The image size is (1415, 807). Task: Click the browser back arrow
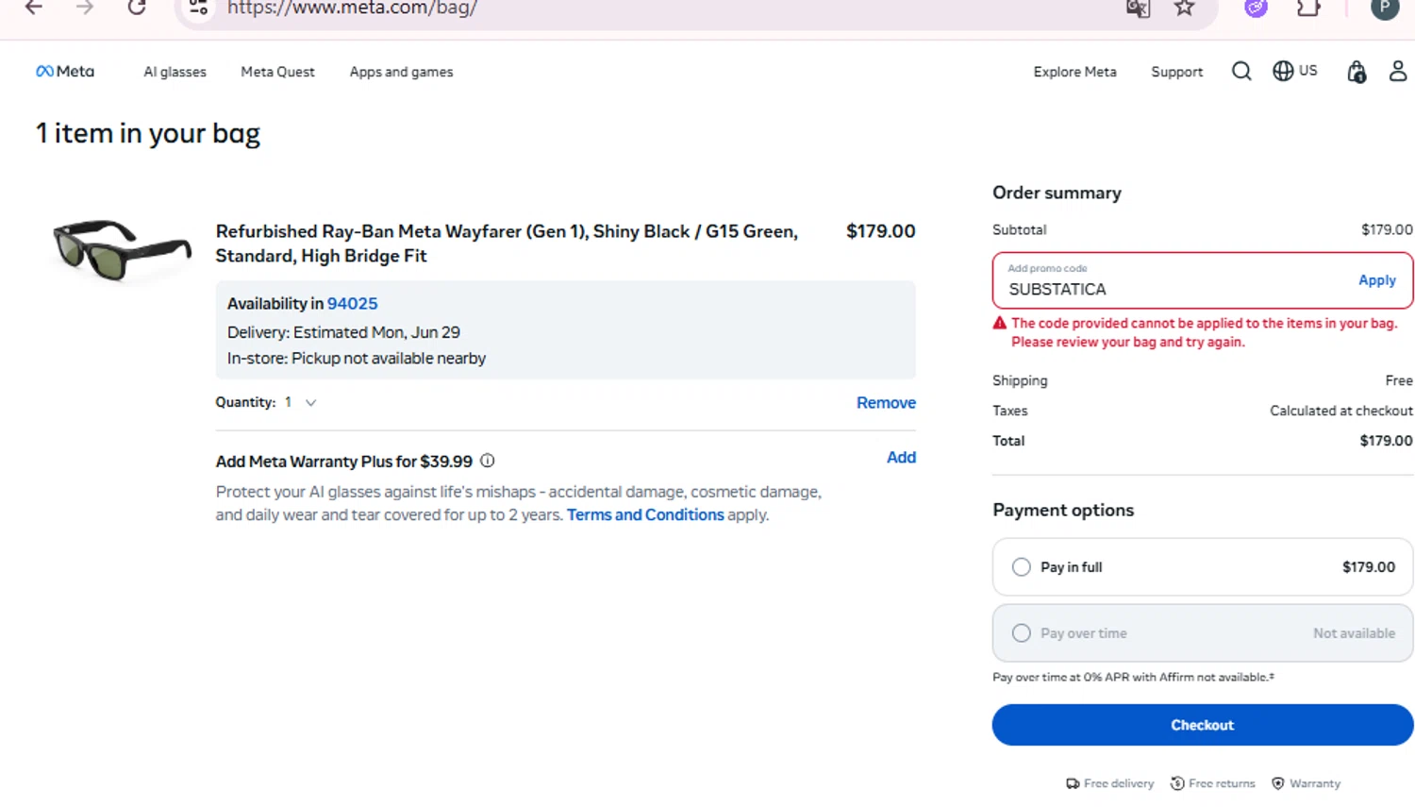[x=34, y=8]
